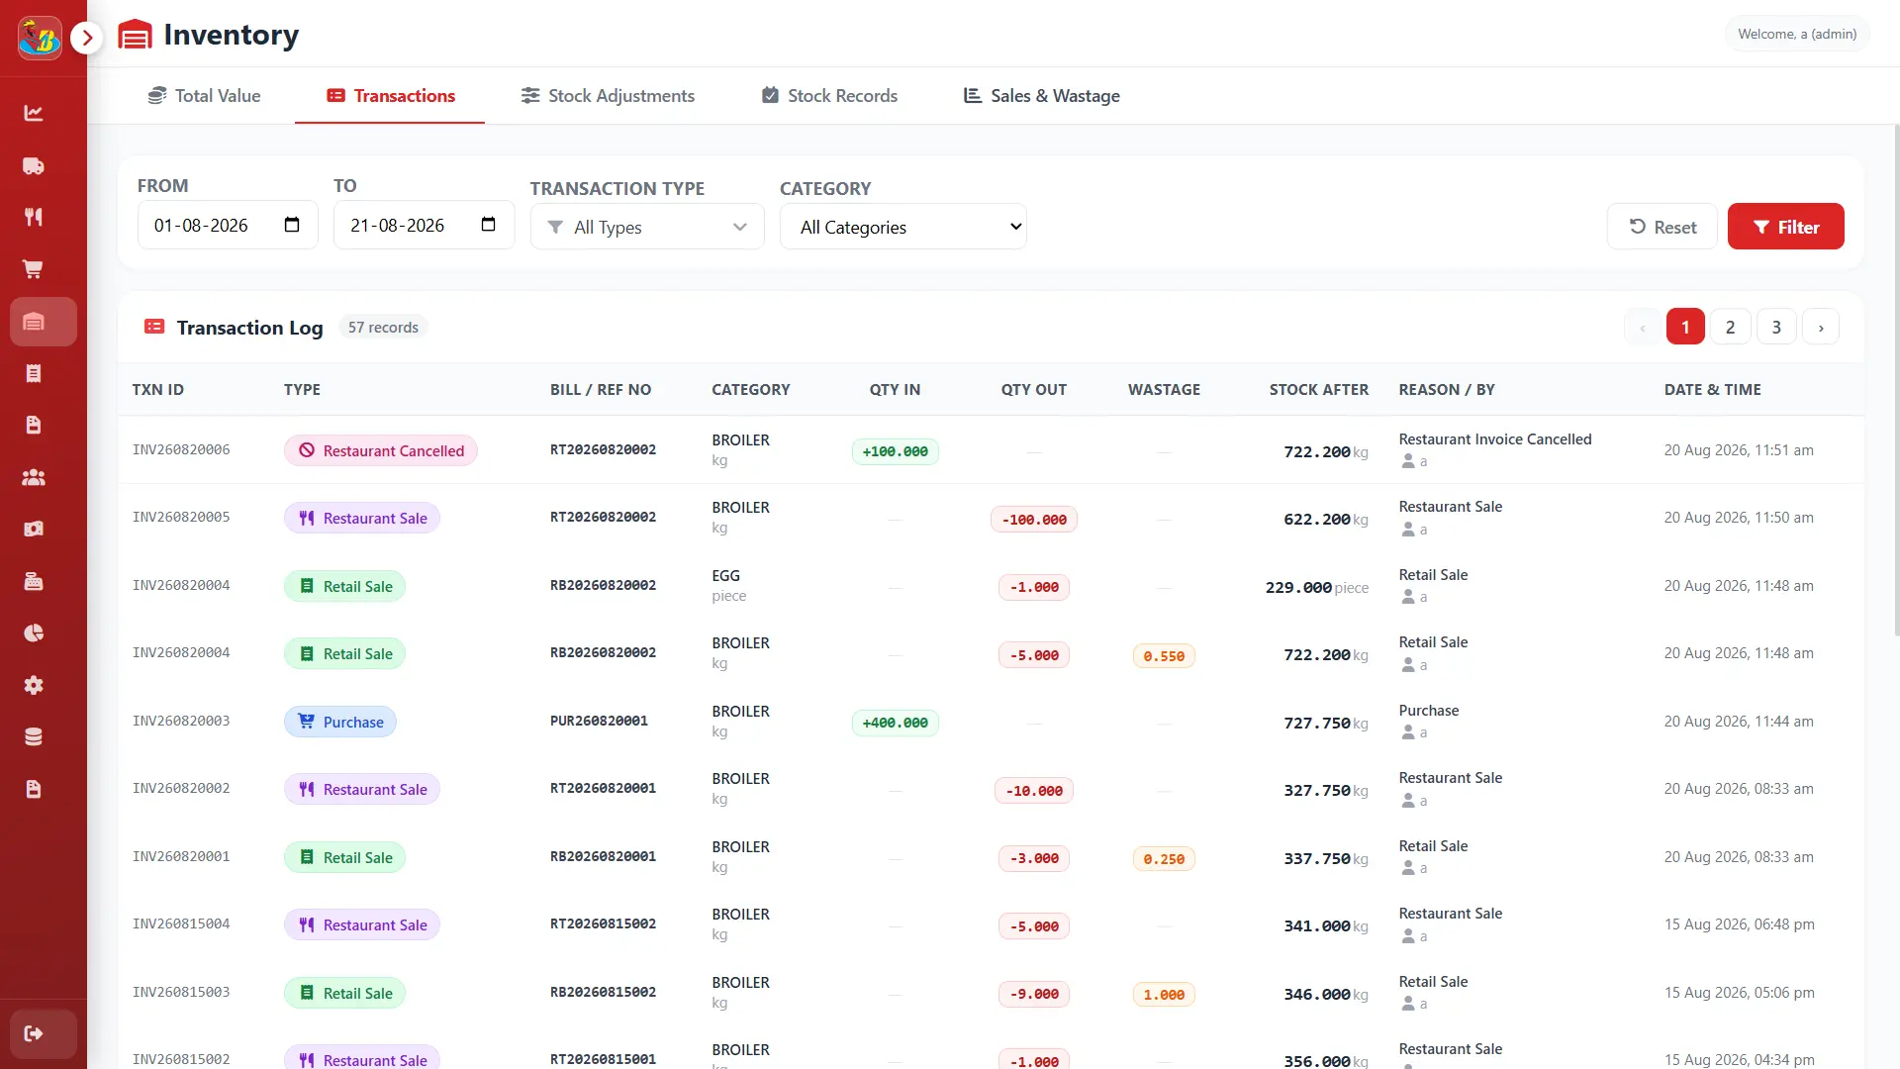Open the users group sidebar icon
The height and width of the screenshot is (1069, 1900).
[34, 477]
